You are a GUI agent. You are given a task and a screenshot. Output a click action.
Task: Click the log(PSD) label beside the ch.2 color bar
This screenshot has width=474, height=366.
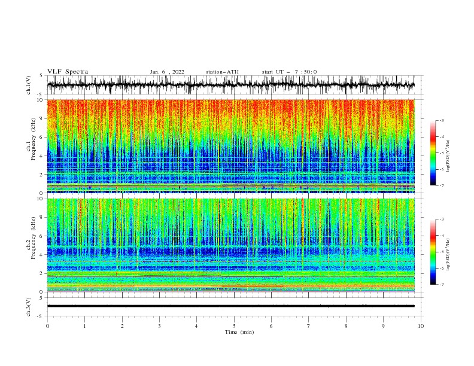[x=448, y=254]
